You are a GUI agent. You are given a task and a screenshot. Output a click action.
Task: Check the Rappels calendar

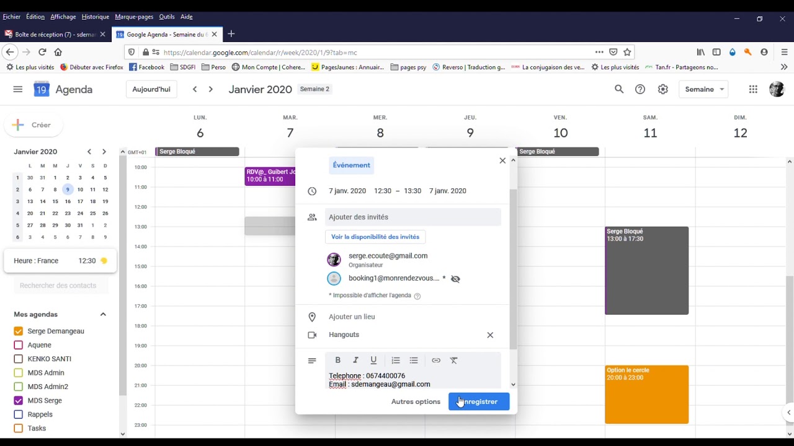(x=18, y=414)
